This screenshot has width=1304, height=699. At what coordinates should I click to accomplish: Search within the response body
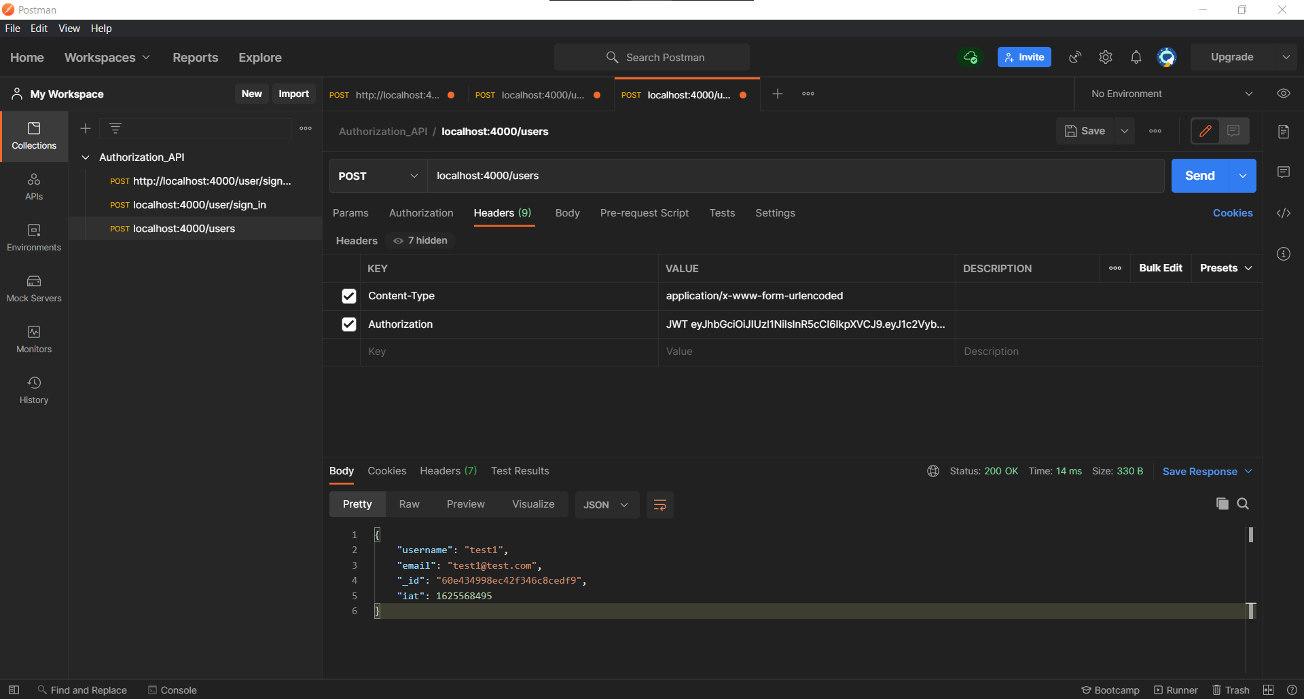point(1243,504)
